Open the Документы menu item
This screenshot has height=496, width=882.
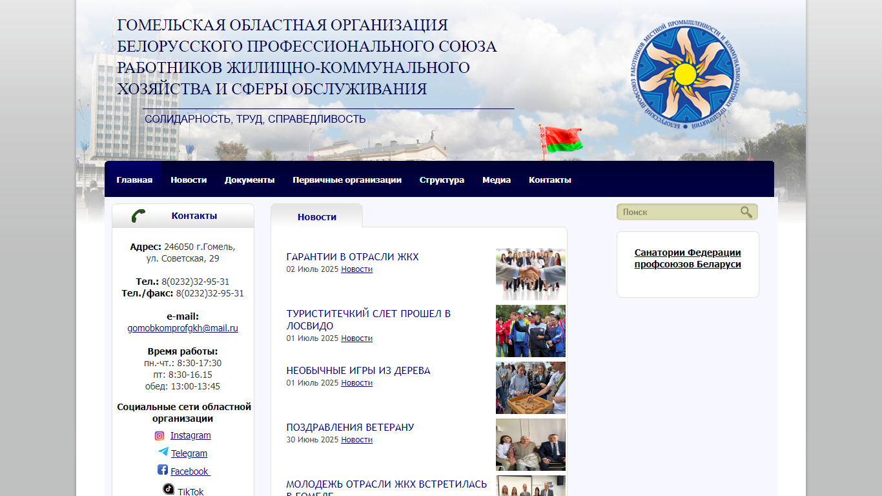249,180
